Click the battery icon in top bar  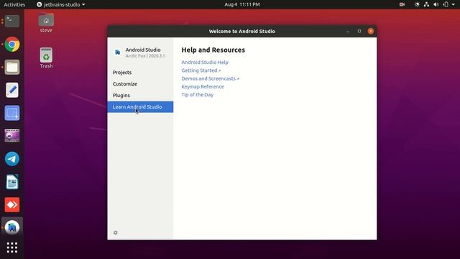tap(446, 4)
